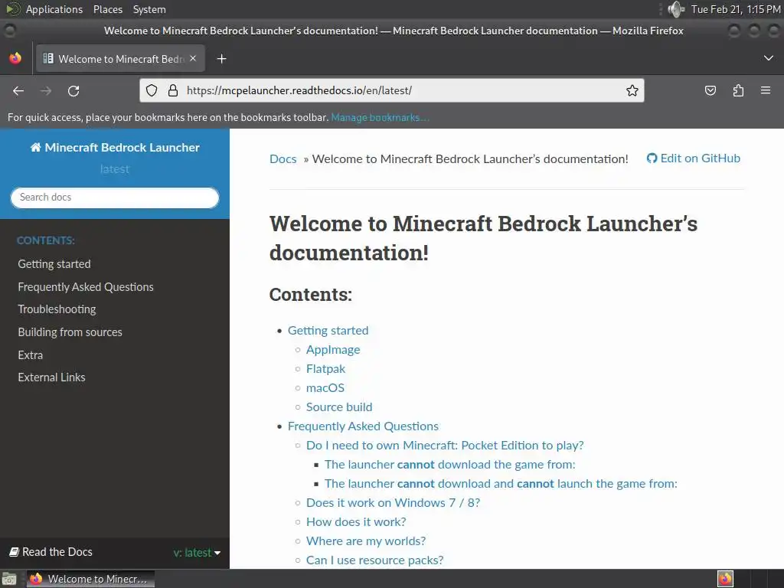The height and width of the screenshot is (588, 784).
Task: Open the Where are my worlds? link
Action: coord(366,541)
